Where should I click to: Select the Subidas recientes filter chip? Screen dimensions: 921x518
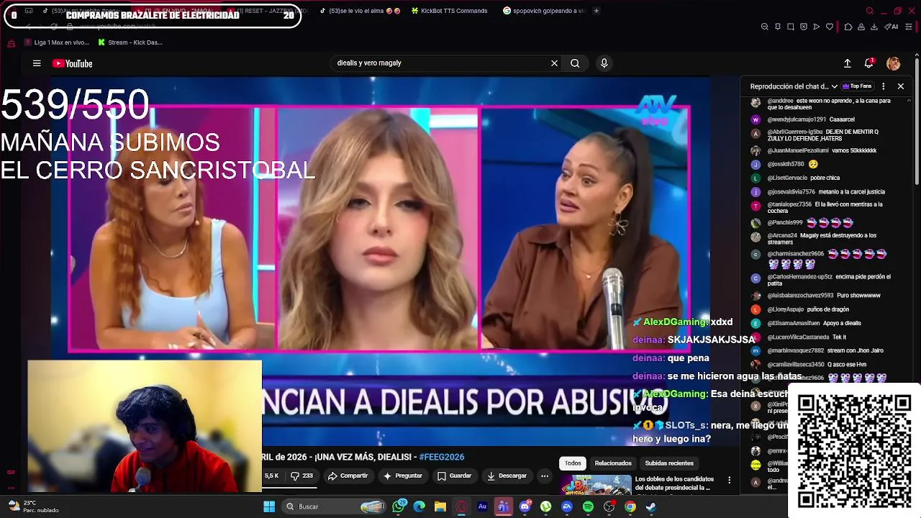[x=669, y=463]
